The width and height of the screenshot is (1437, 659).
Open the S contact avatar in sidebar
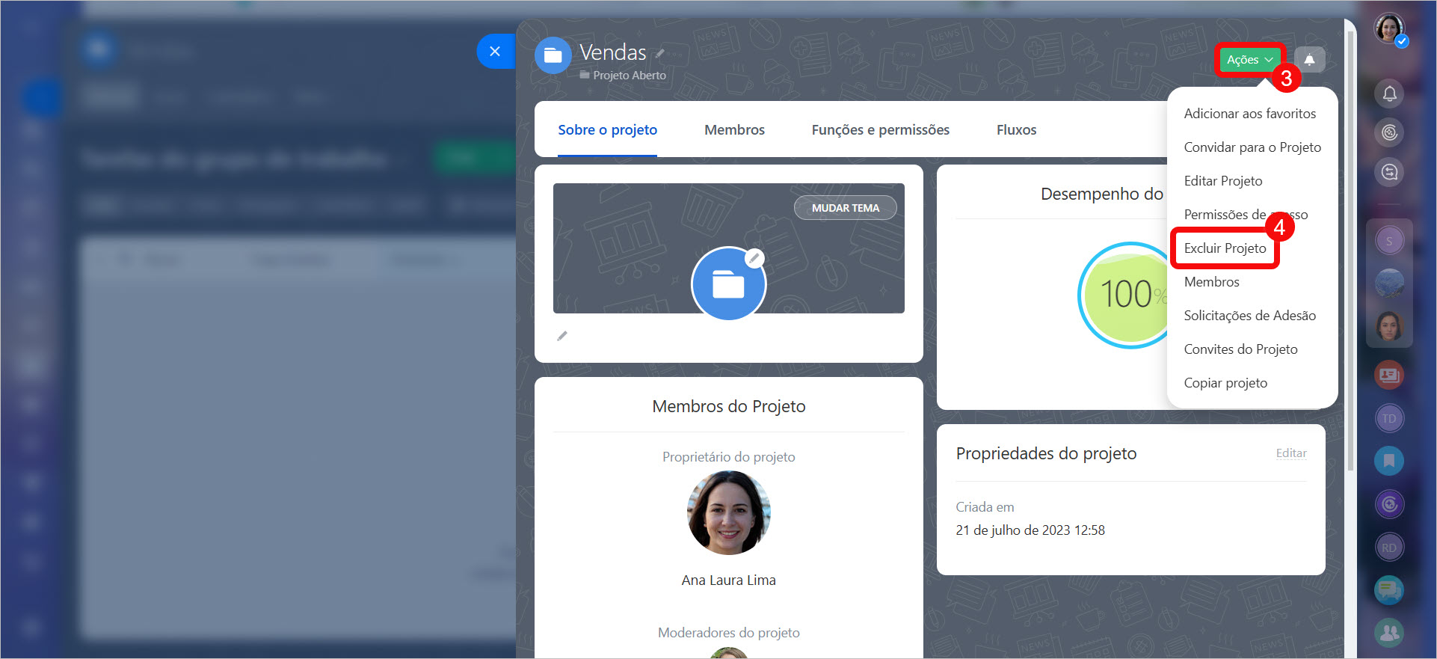coord(1389,241)
